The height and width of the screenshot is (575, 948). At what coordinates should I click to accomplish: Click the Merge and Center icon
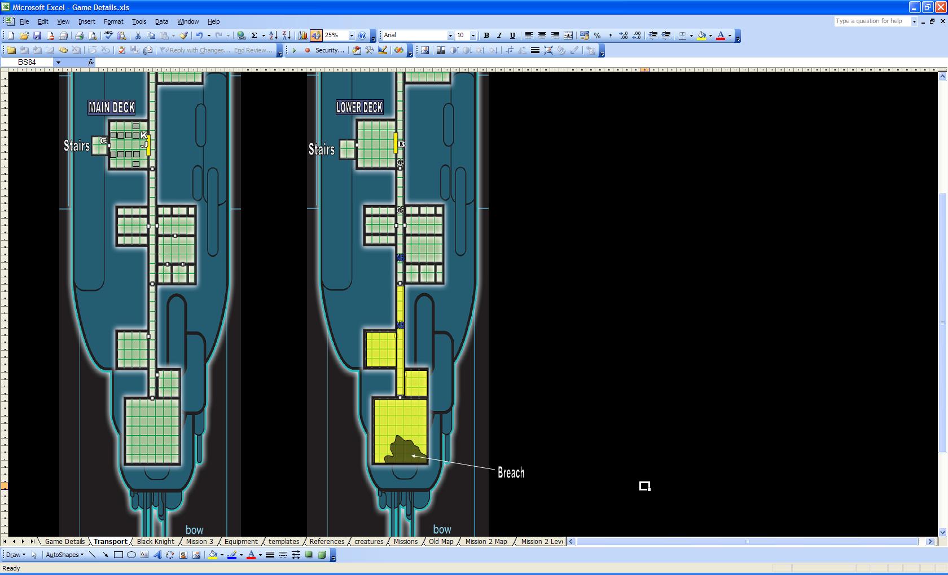pos(568,36)
